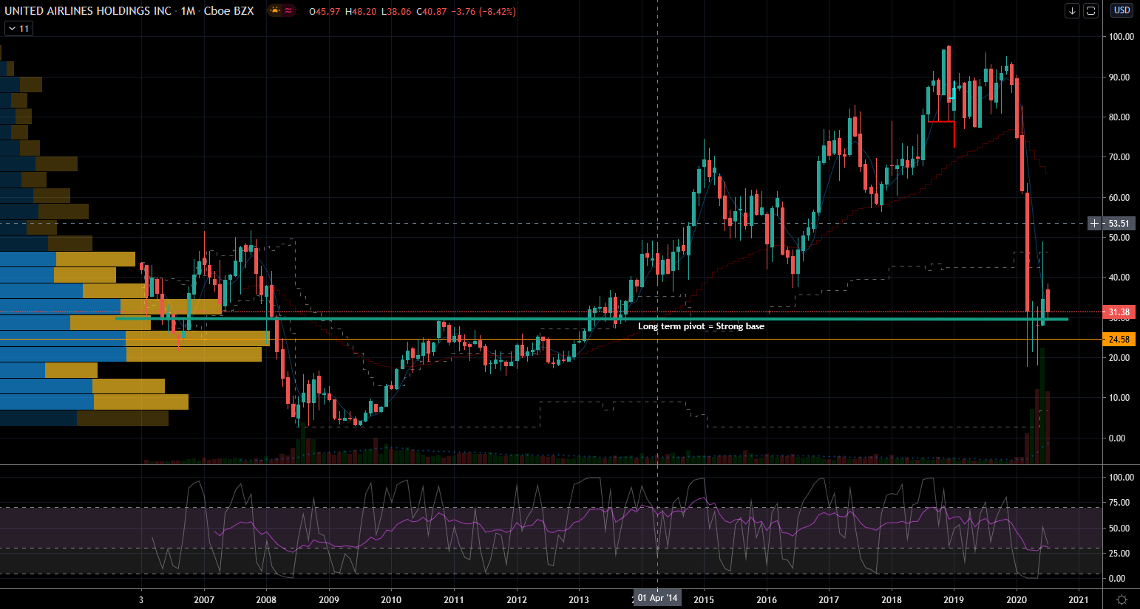Select the 'Long term pivot = Strong base' annotation
This screenshot has width=1140, height=609.
click(x=701, y=326)
